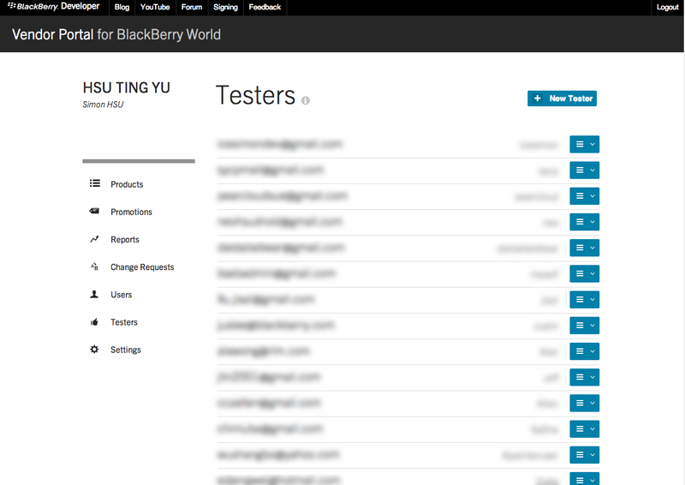Click the Change Requests icon

point(94,266)
